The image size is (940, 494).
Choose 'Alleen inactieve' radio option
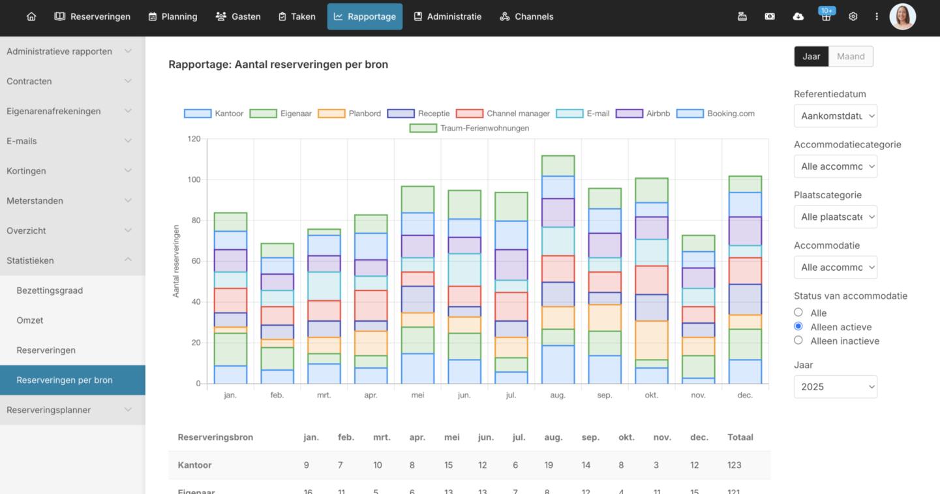coord(798,340)
